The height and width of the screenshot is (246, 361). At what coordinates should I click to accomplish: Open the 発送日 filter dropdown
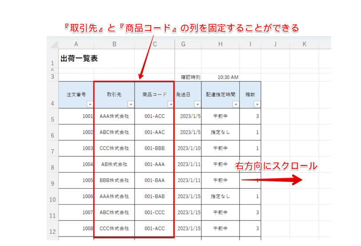coord(197,104)
